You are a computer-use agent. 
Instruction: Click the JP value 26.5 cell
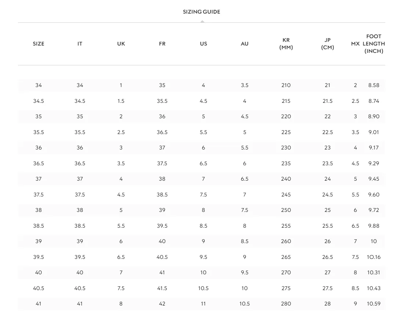[x=327, y=257]
